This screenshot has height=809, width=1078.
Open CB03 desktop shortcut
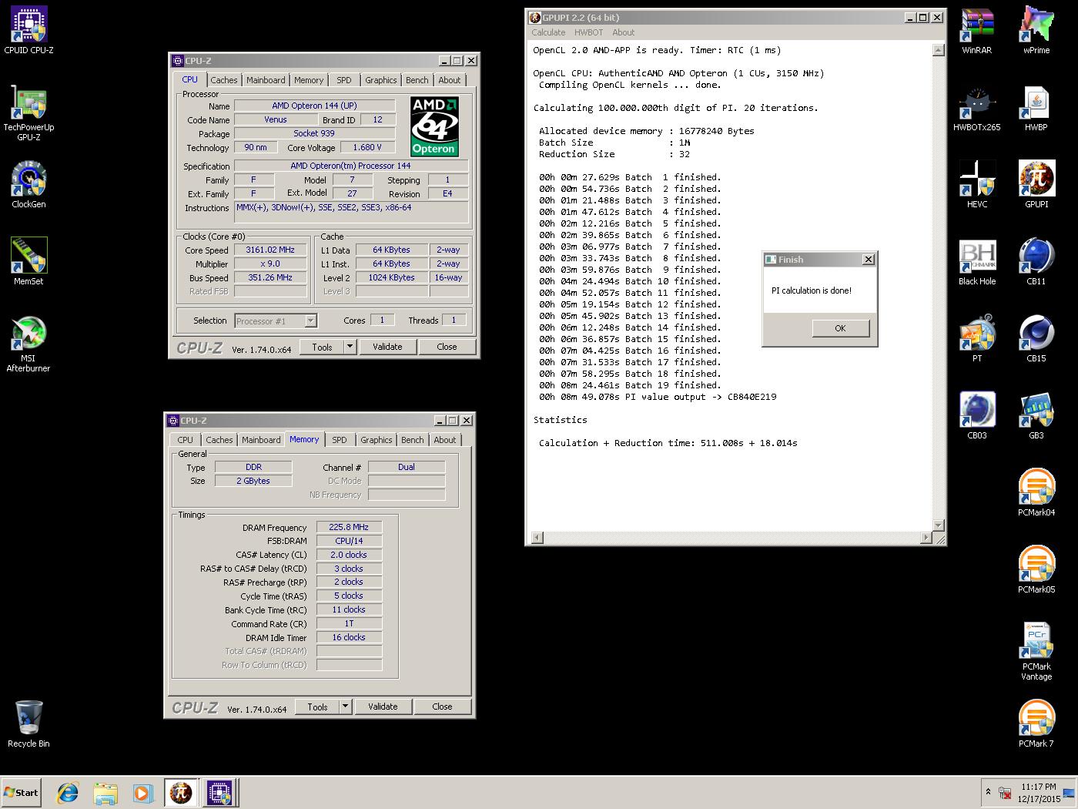977,416
